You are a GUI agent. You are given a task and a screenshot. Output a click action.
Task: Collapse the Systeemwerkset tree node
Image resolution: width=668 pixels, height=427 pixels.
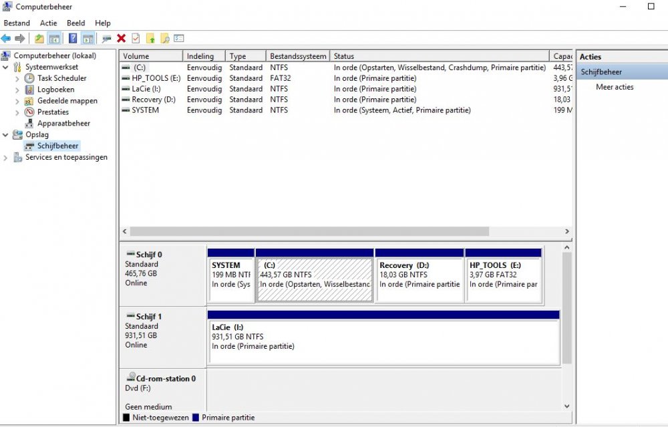[5, 67]
